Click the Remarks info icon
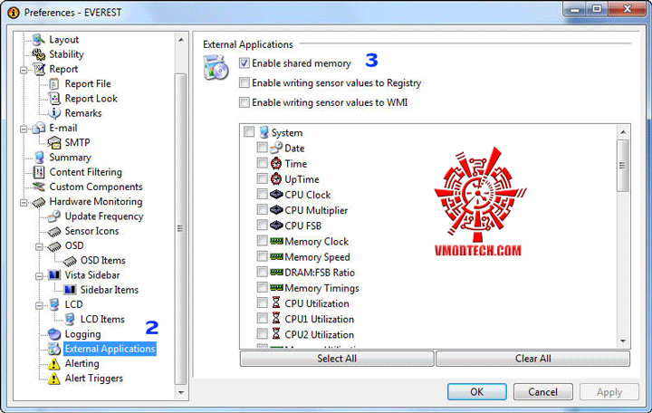 pos(54,113)
